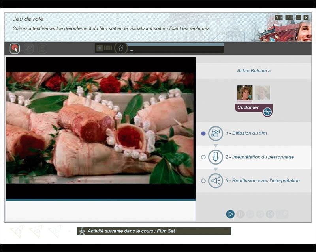
Task: Click the waveform icon on Customer label
Action: (267, 112)
